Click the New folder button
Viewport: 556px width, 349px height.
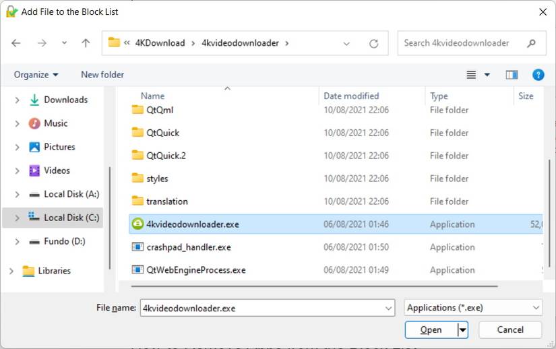[102, 75]
